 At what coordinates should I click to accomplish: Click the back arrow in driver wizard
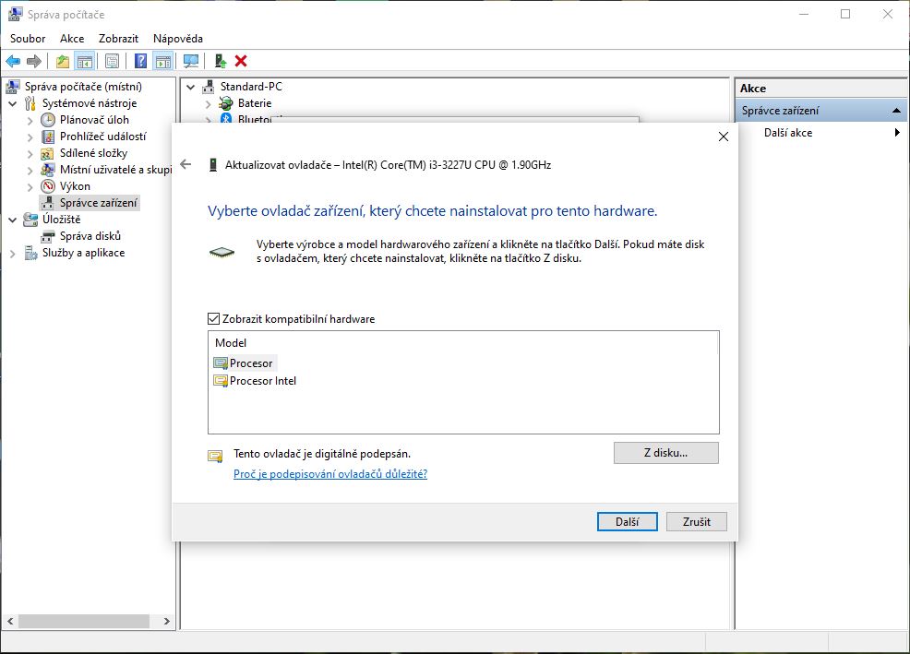186,164
